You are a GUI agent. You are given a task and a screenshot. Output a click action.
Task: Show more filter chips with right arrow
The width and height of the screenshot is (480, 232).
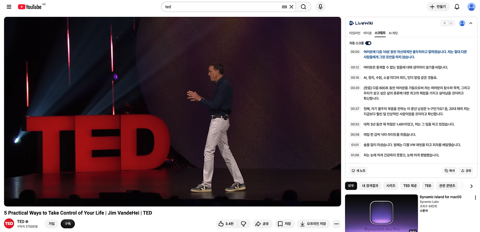[x=471, y=186]
